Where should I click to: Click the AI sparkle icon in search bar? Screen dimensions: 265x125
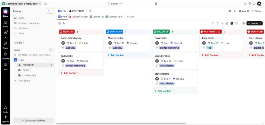tap(156, 4)
